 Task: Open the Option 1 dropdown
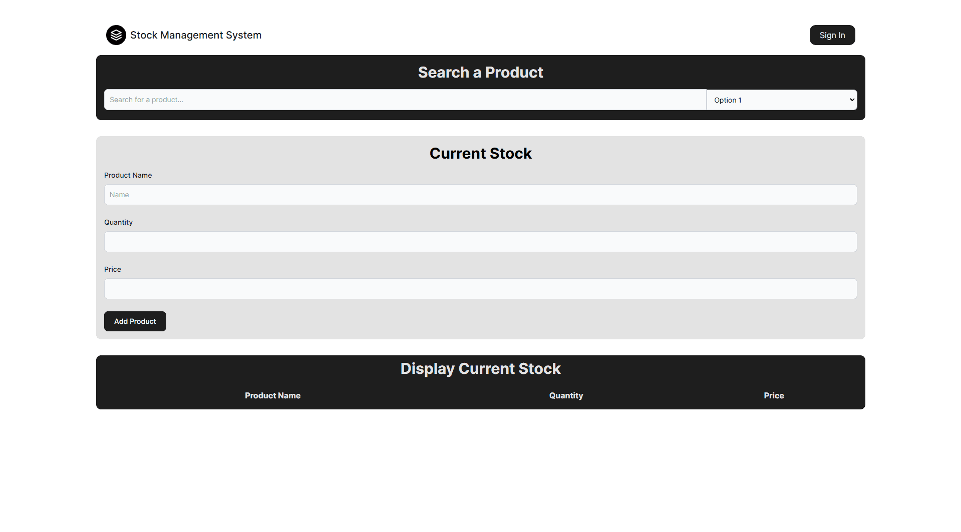[782, 100]
